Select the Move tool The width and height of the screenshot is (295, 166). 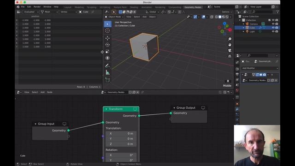[107, 38]
